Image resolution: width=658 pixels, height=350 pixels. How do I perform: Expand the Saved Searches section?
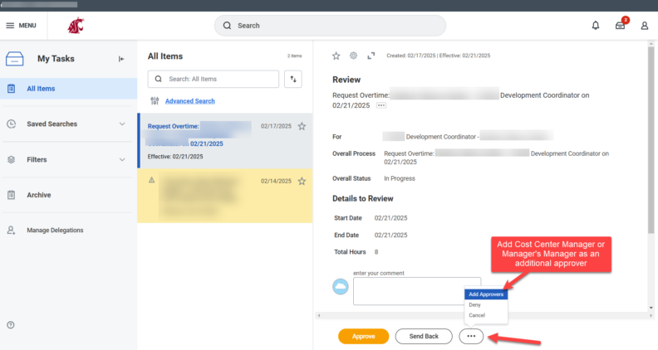(122, 124)
